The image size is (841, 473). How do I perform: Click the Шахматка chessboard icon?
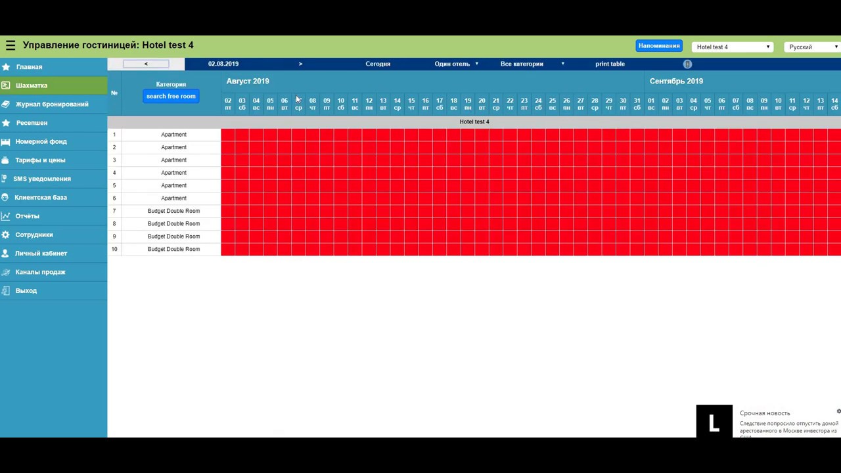pos(6,85)
